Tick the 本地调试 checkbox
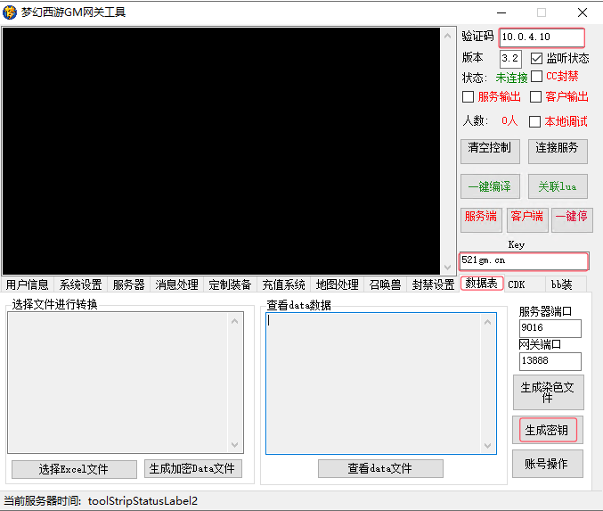This screenshot has height=511, width=603. (535, 121)
